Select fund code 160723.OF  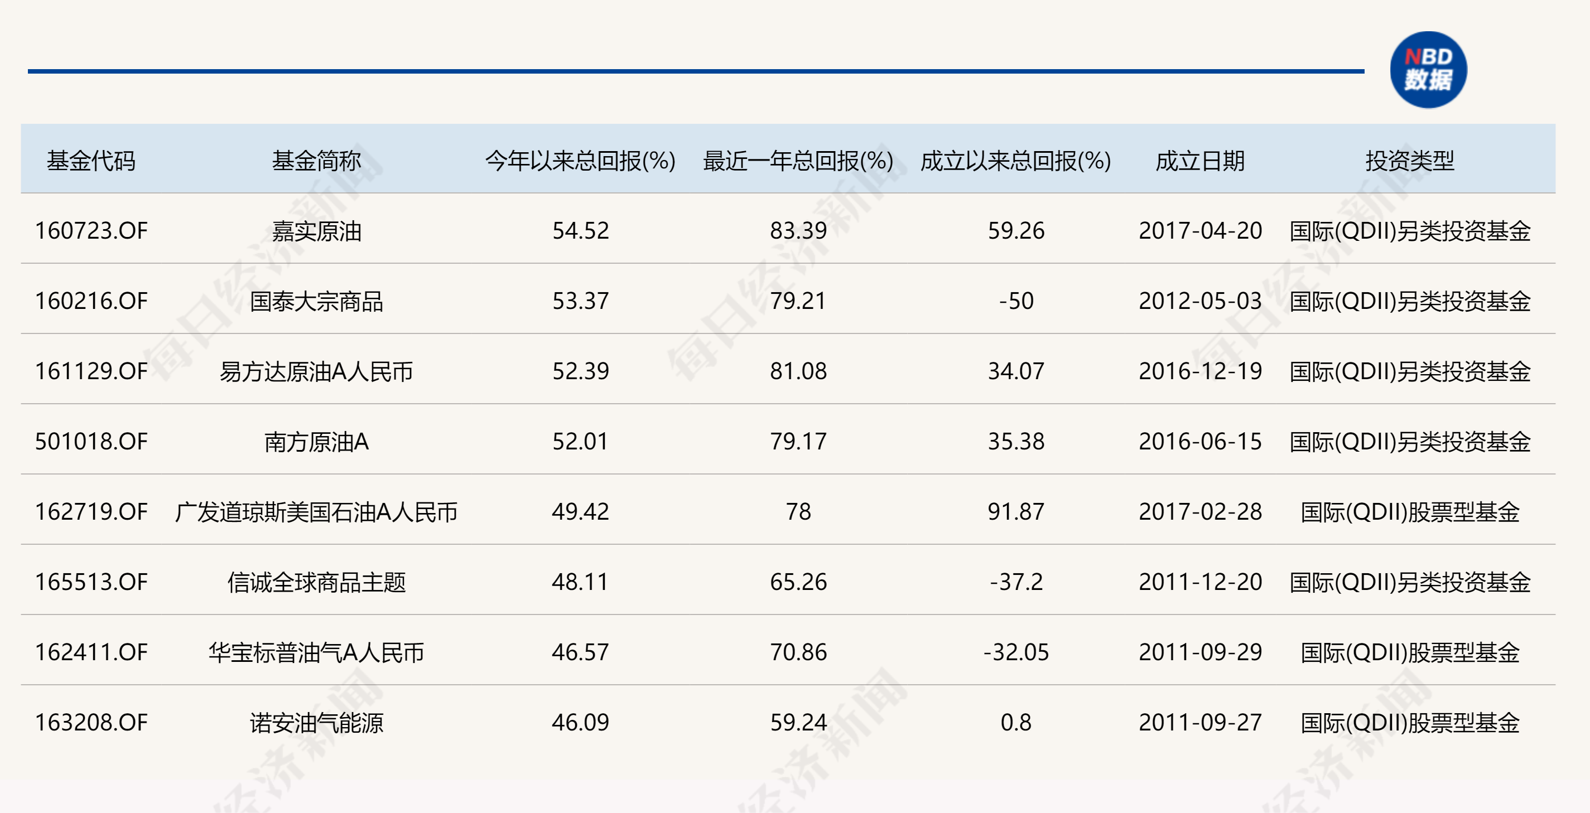coord(91,231)
